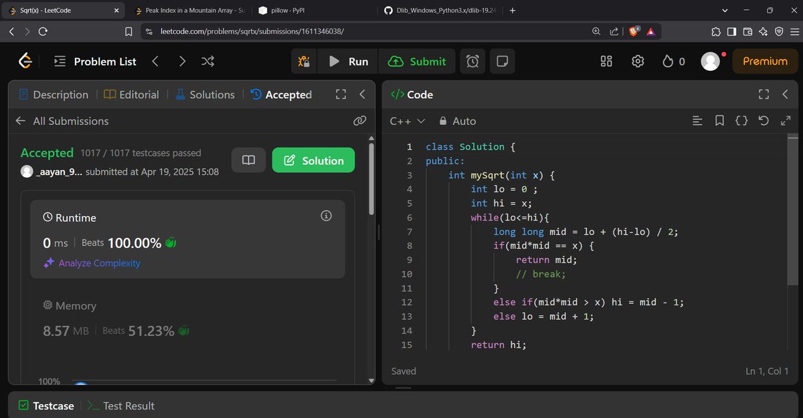Open the layout grid icon
The image size is (803, 418).
pos(606,61)
